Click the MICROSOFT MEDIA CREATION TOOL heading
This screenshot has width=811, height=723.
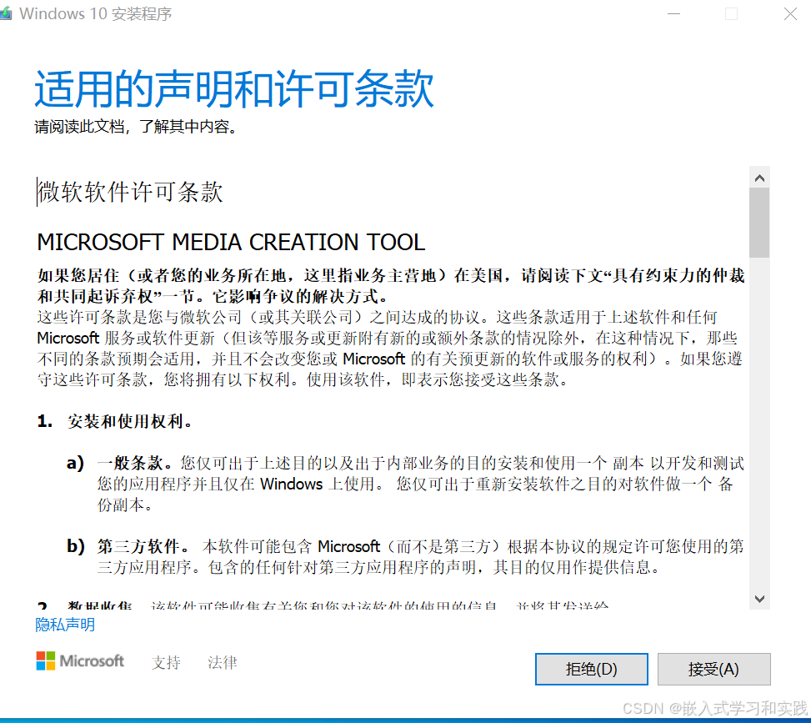pyautogui.click(x=231, y=242)
